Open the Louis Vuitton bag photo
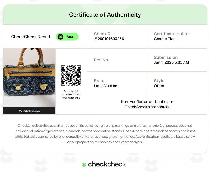 pos(29,77)
